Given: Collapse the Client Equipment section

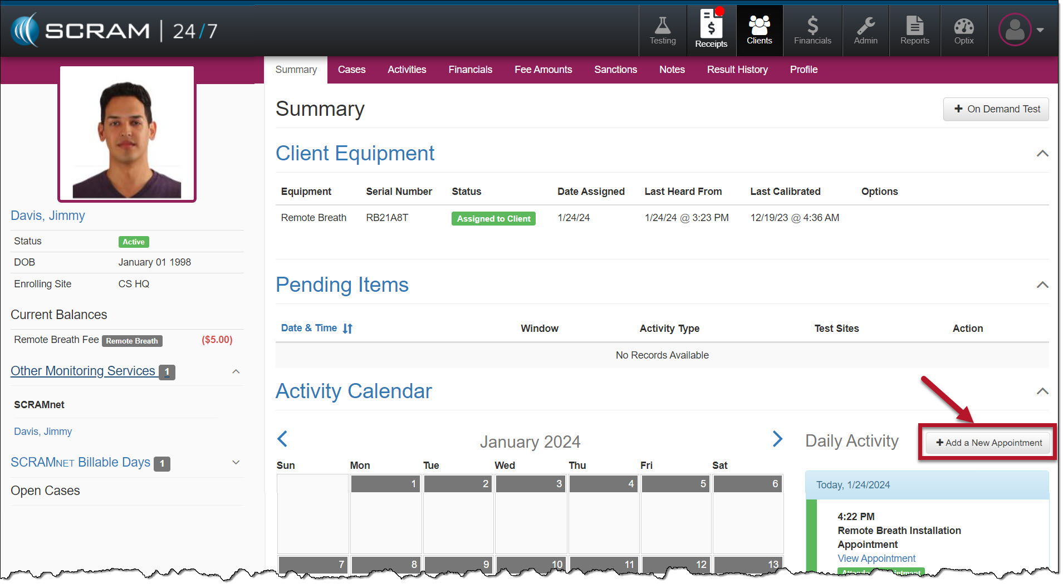Looking at the screenshot, I should coord(1042,154).
